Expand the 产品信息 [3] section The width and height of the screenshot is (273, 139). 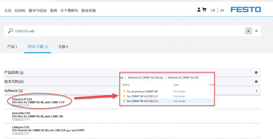pyautogui.click(x=256, y=72)
